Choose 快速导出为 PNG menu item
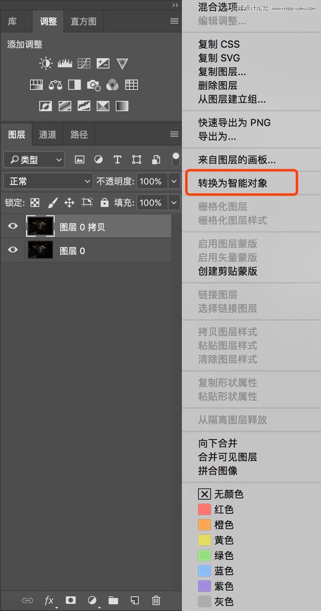This screenshot has width=321, height=611. pos(234,123)
